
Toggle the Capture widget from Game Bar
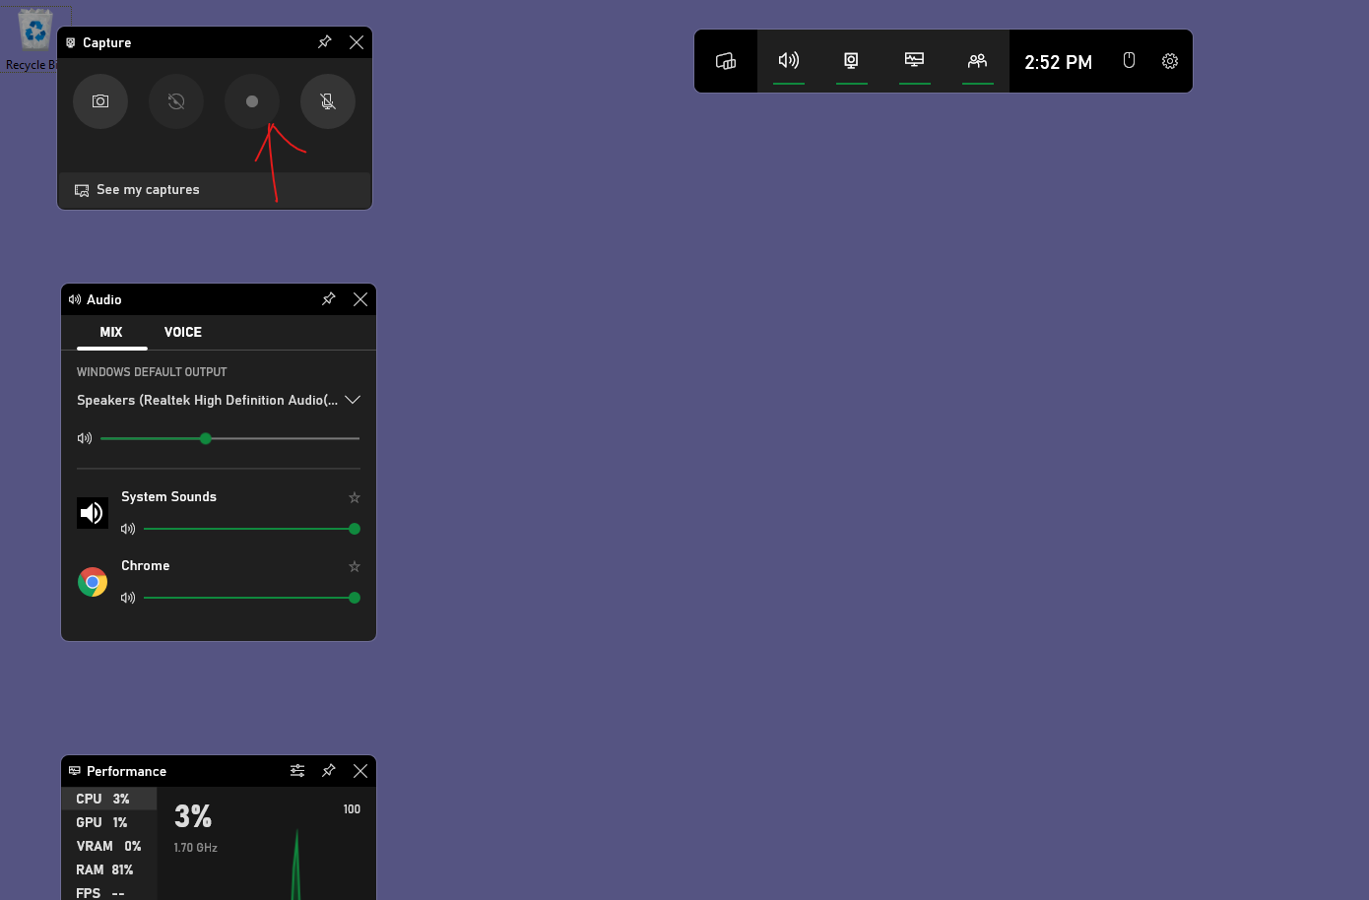tap(852, 61)
